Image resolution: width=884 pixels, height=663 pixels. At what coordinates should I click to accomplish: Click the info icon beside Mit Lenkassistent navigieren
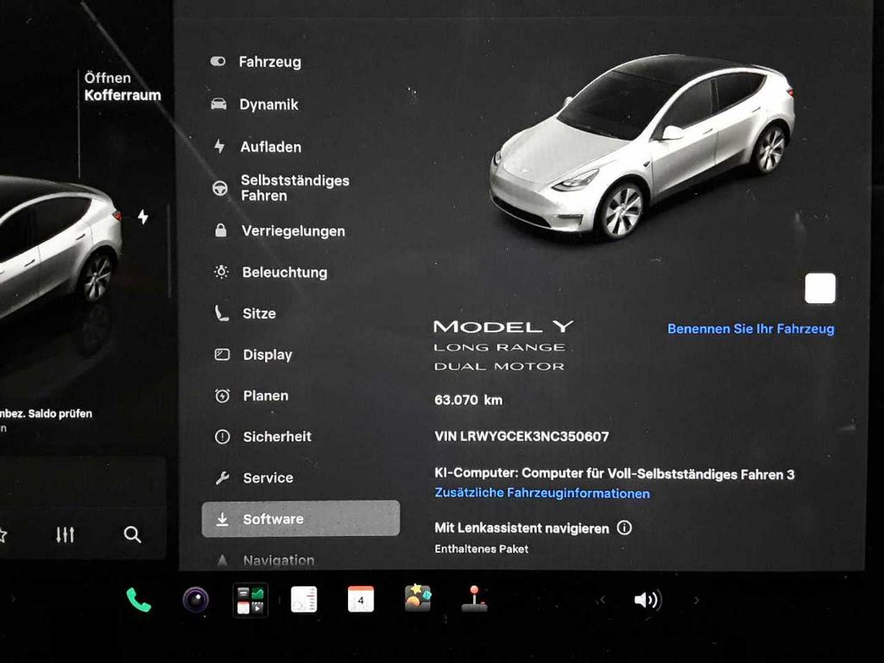coord(624,527)
